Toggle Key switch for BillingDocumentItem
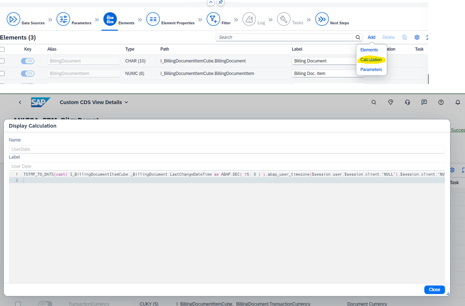This screenshot has width=465, height=306. click(27, 73)
